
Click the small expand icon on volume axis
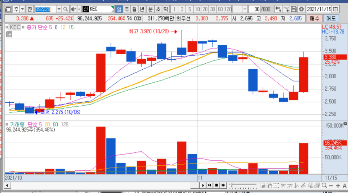(345, 124)
